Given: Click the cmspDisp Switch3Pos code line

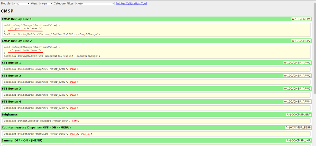Looking at the screenshot, I should pos(157,134).
